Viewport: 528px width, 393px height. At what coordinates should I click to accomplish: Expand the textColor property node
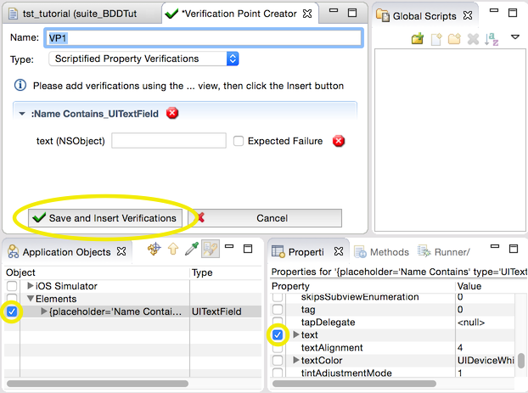click(296, 360)
